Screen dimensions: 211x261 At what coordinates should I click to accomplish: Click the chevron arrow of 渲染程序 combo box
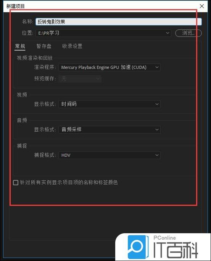coord(157,67)
